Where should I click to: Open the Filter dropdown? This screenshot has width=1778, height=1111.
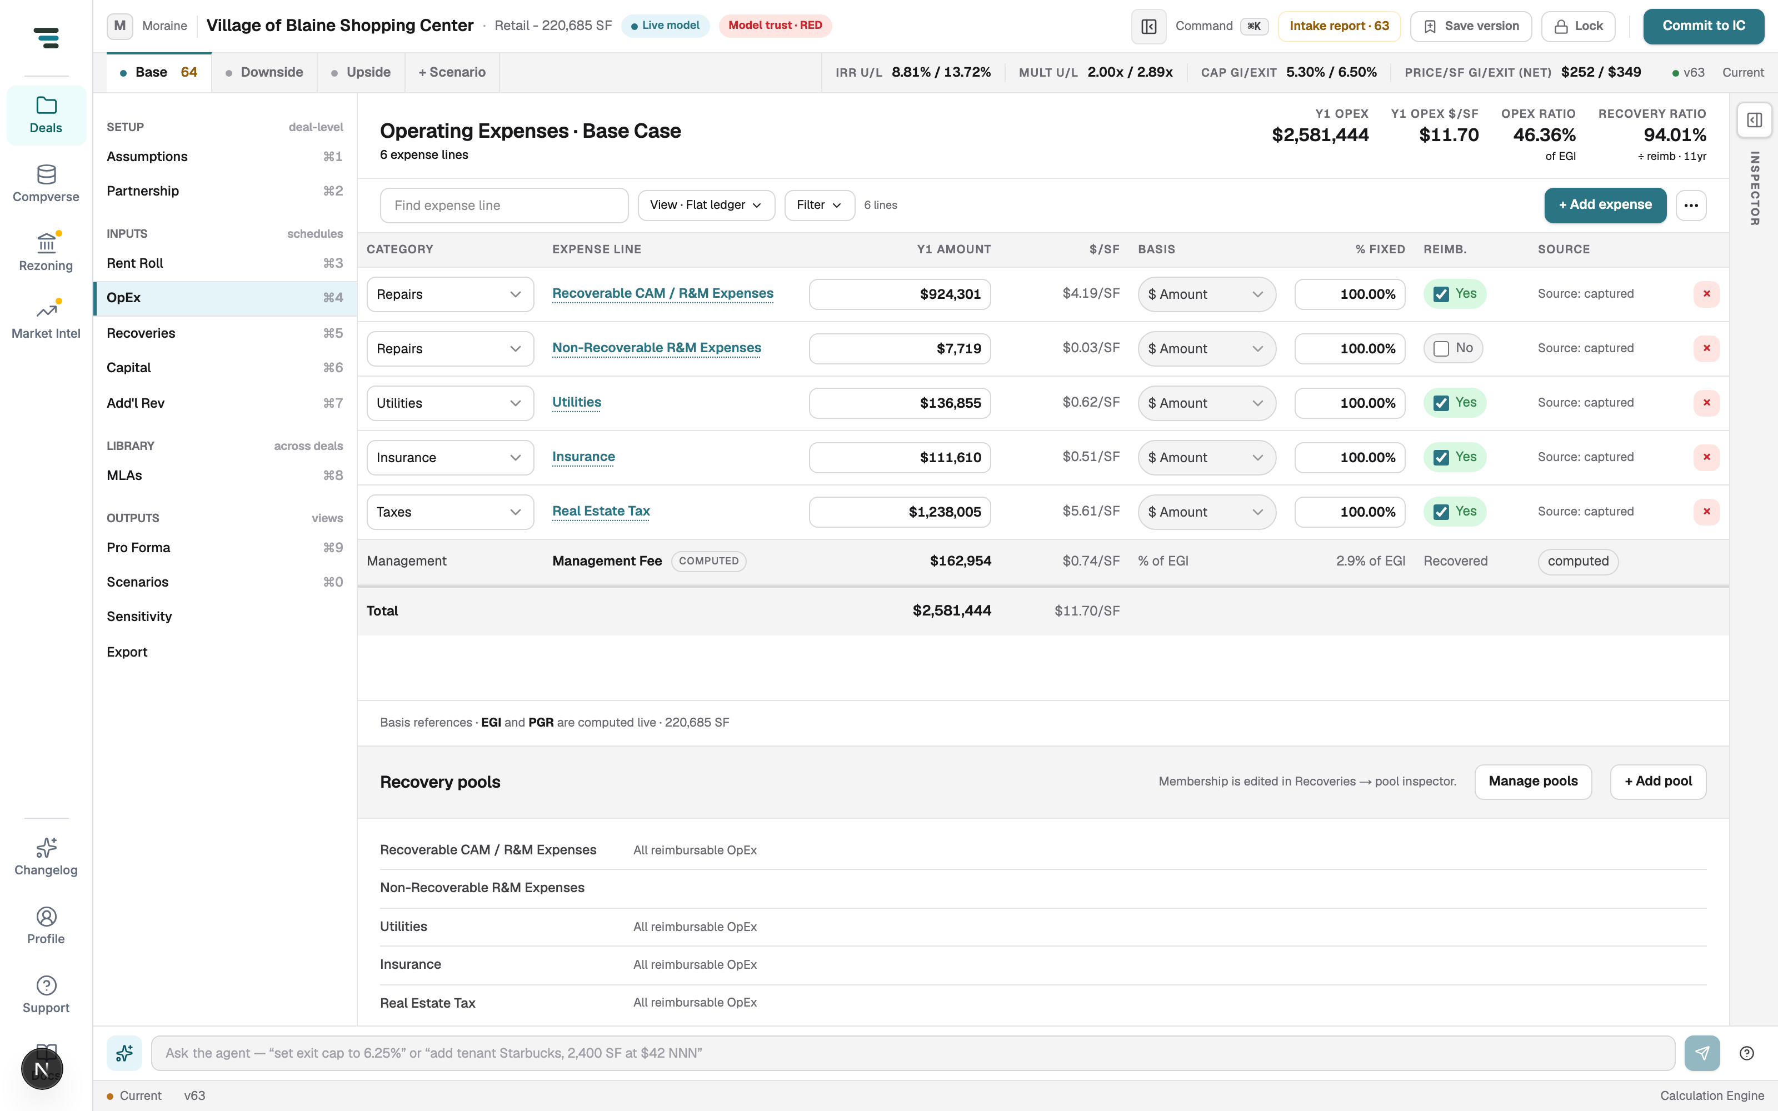(819, 205)
